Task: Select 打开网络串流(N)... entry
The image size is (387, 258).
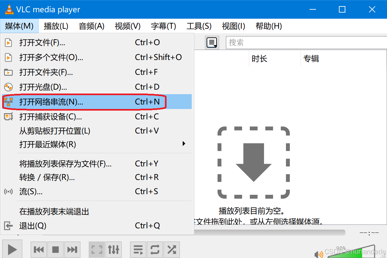Action: pyautogui.click(x=97, y=102)
